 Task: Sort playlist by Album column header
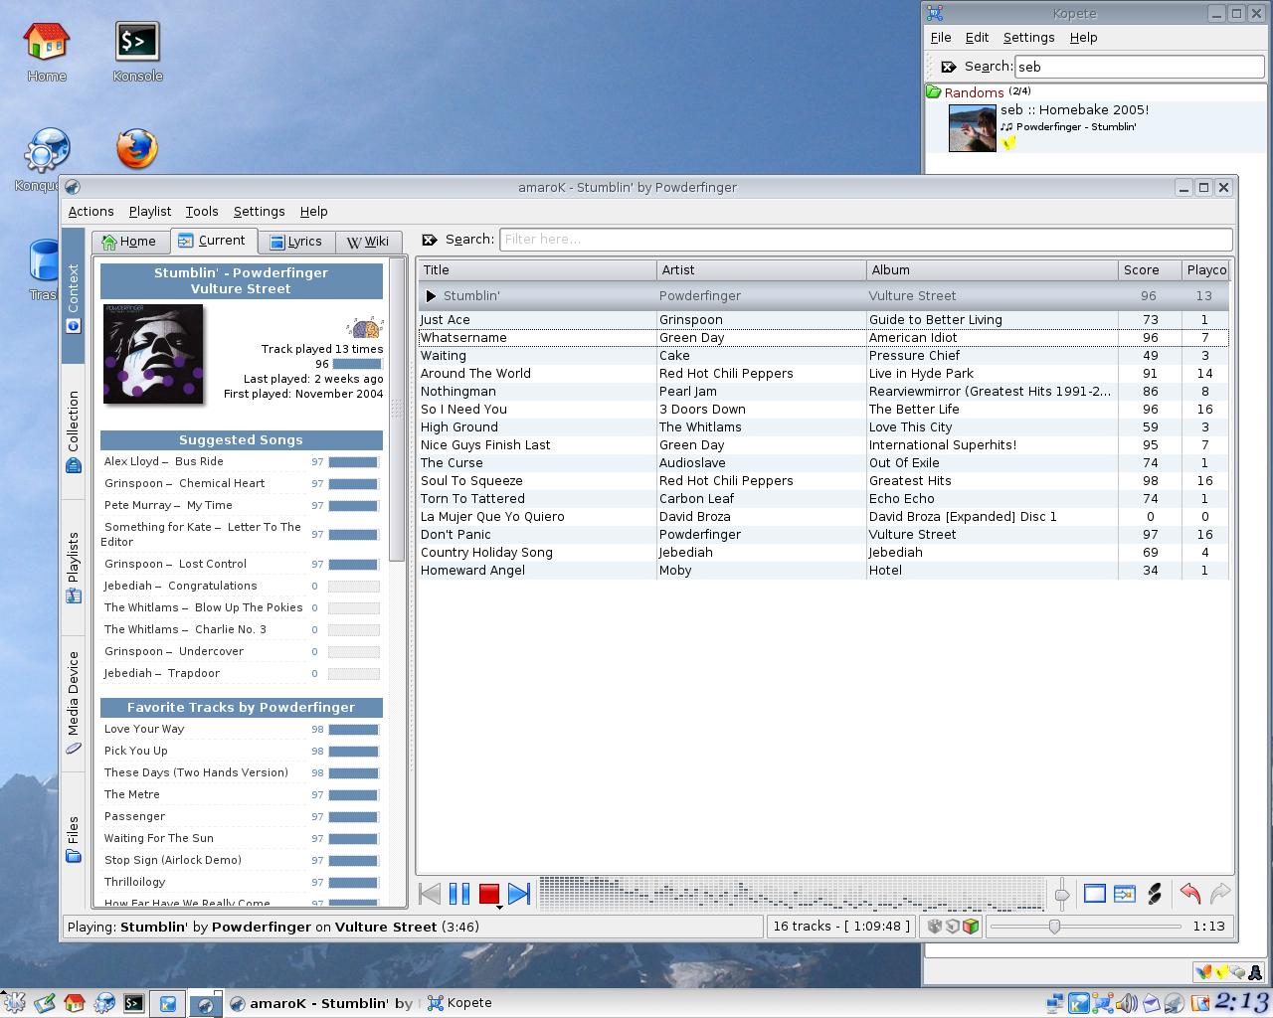992,269
